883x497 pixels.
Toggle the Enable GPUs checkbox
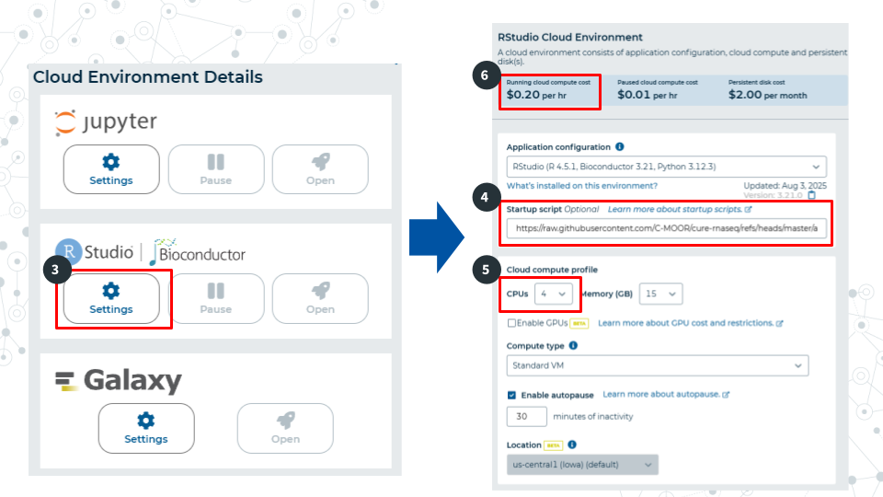[x=511, y=323]
